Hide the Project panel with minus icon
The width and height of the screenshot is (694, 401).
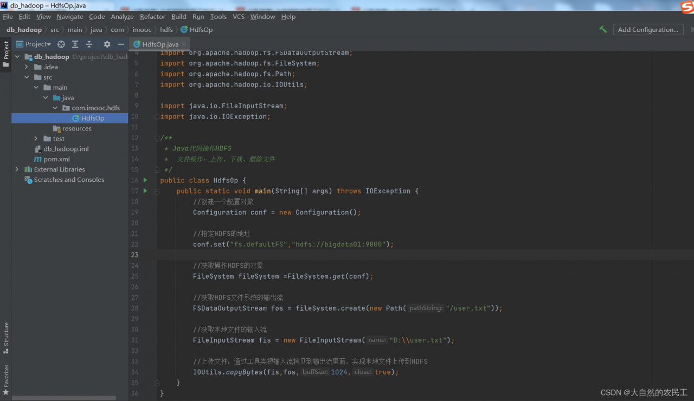[x=121, y=44]
